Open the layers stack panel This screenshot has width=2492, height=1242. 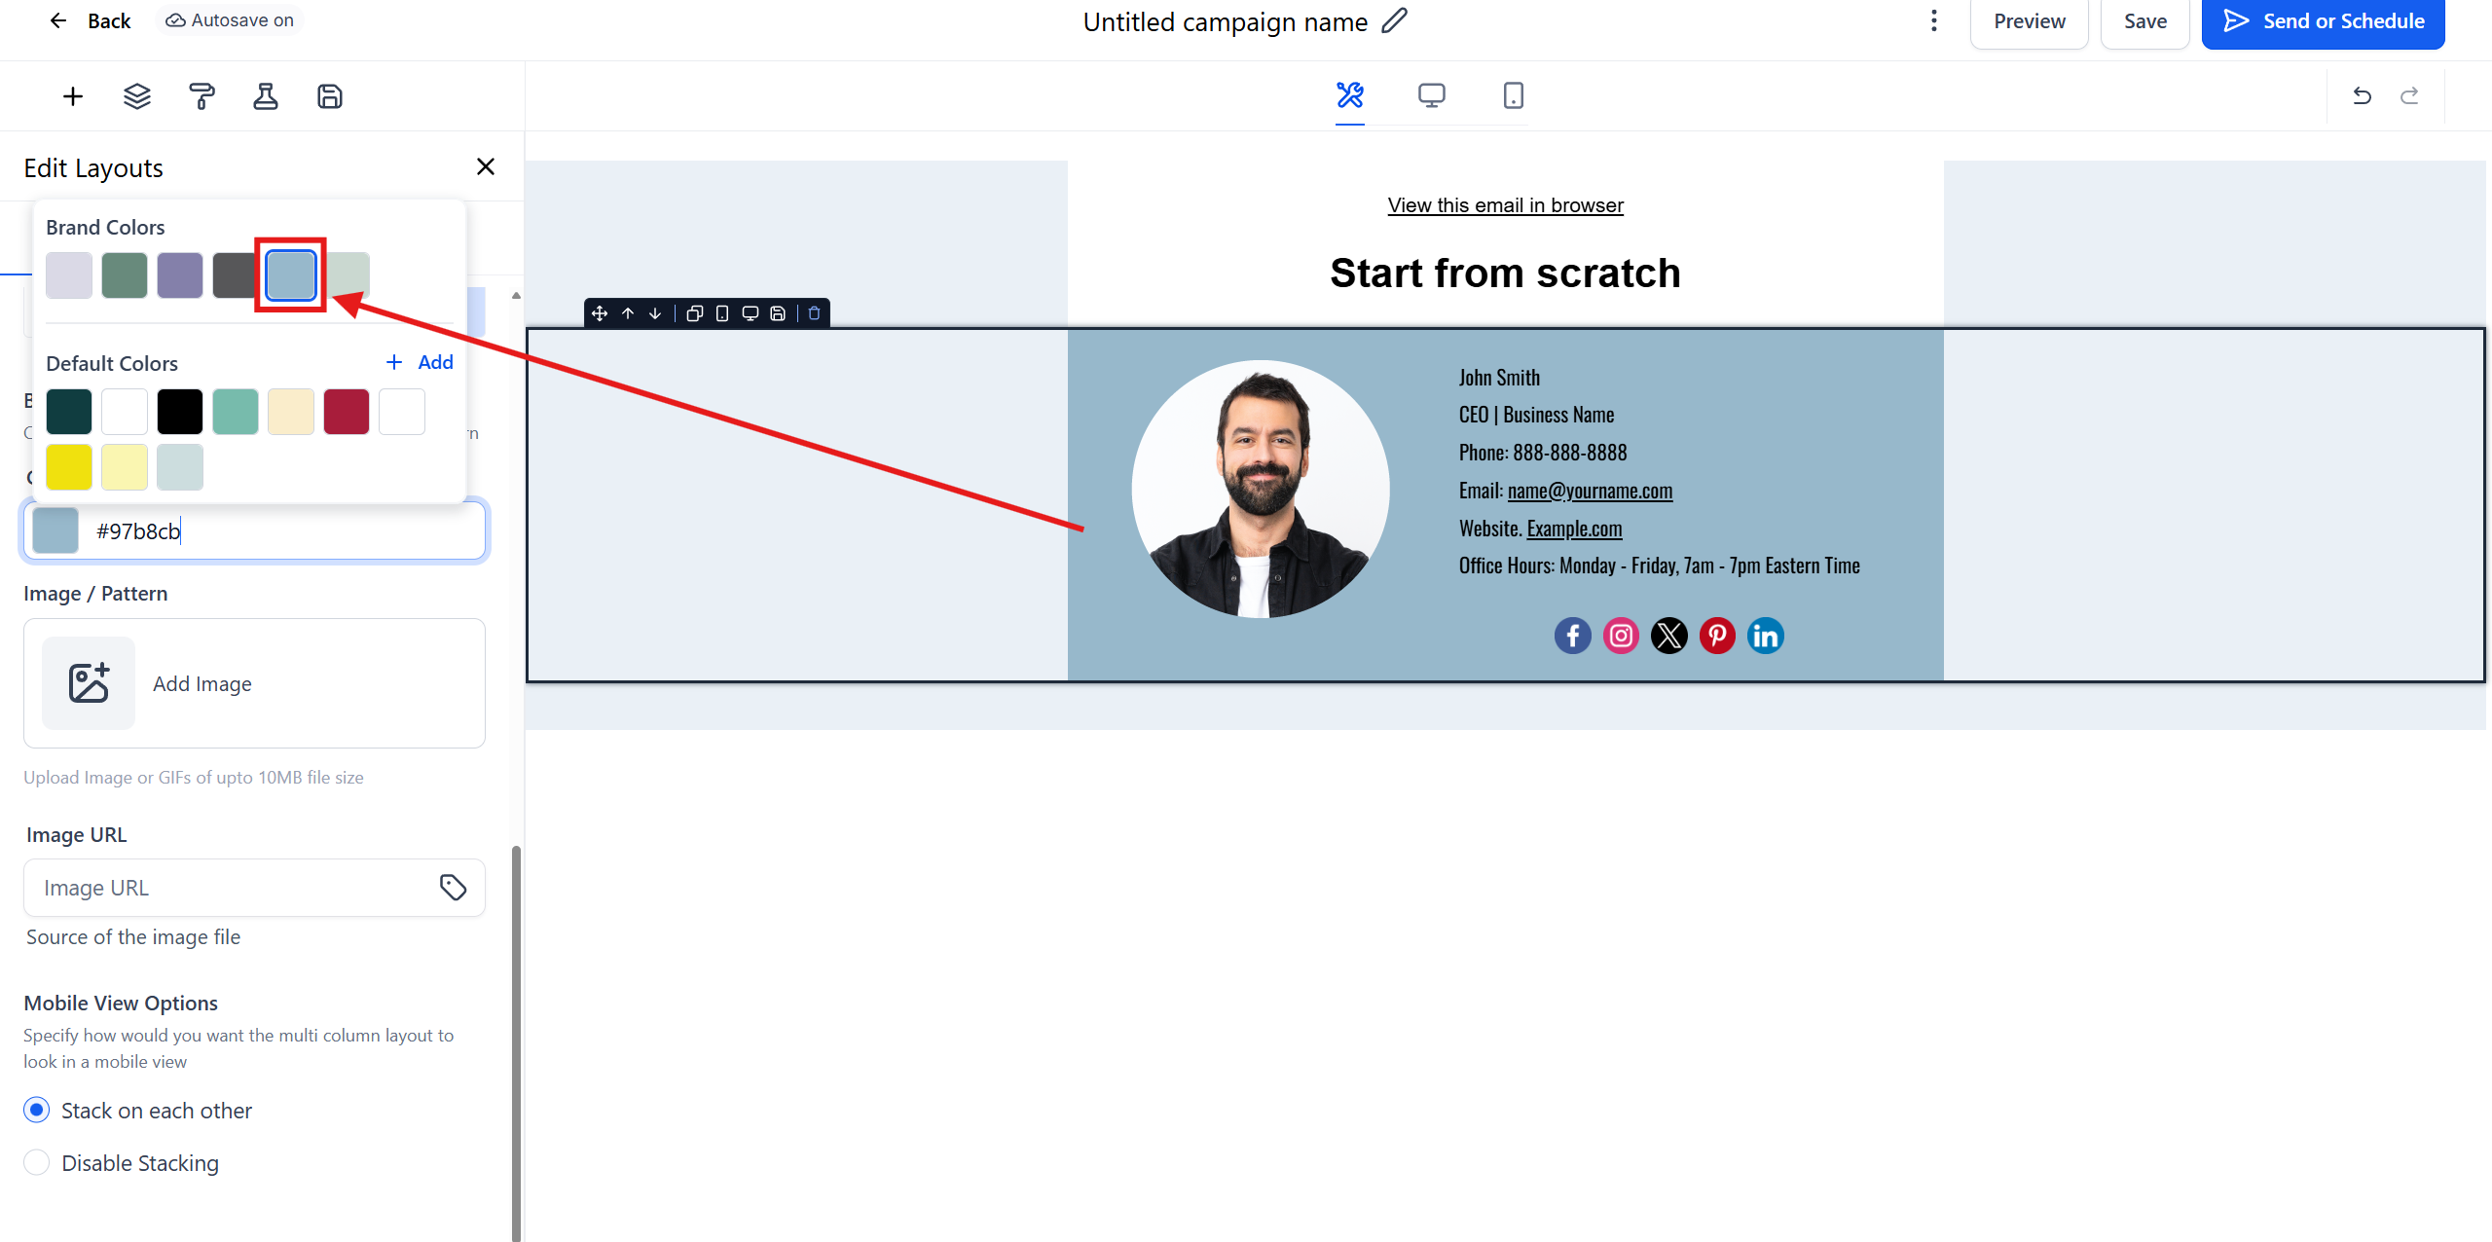(x=137, y=96)
